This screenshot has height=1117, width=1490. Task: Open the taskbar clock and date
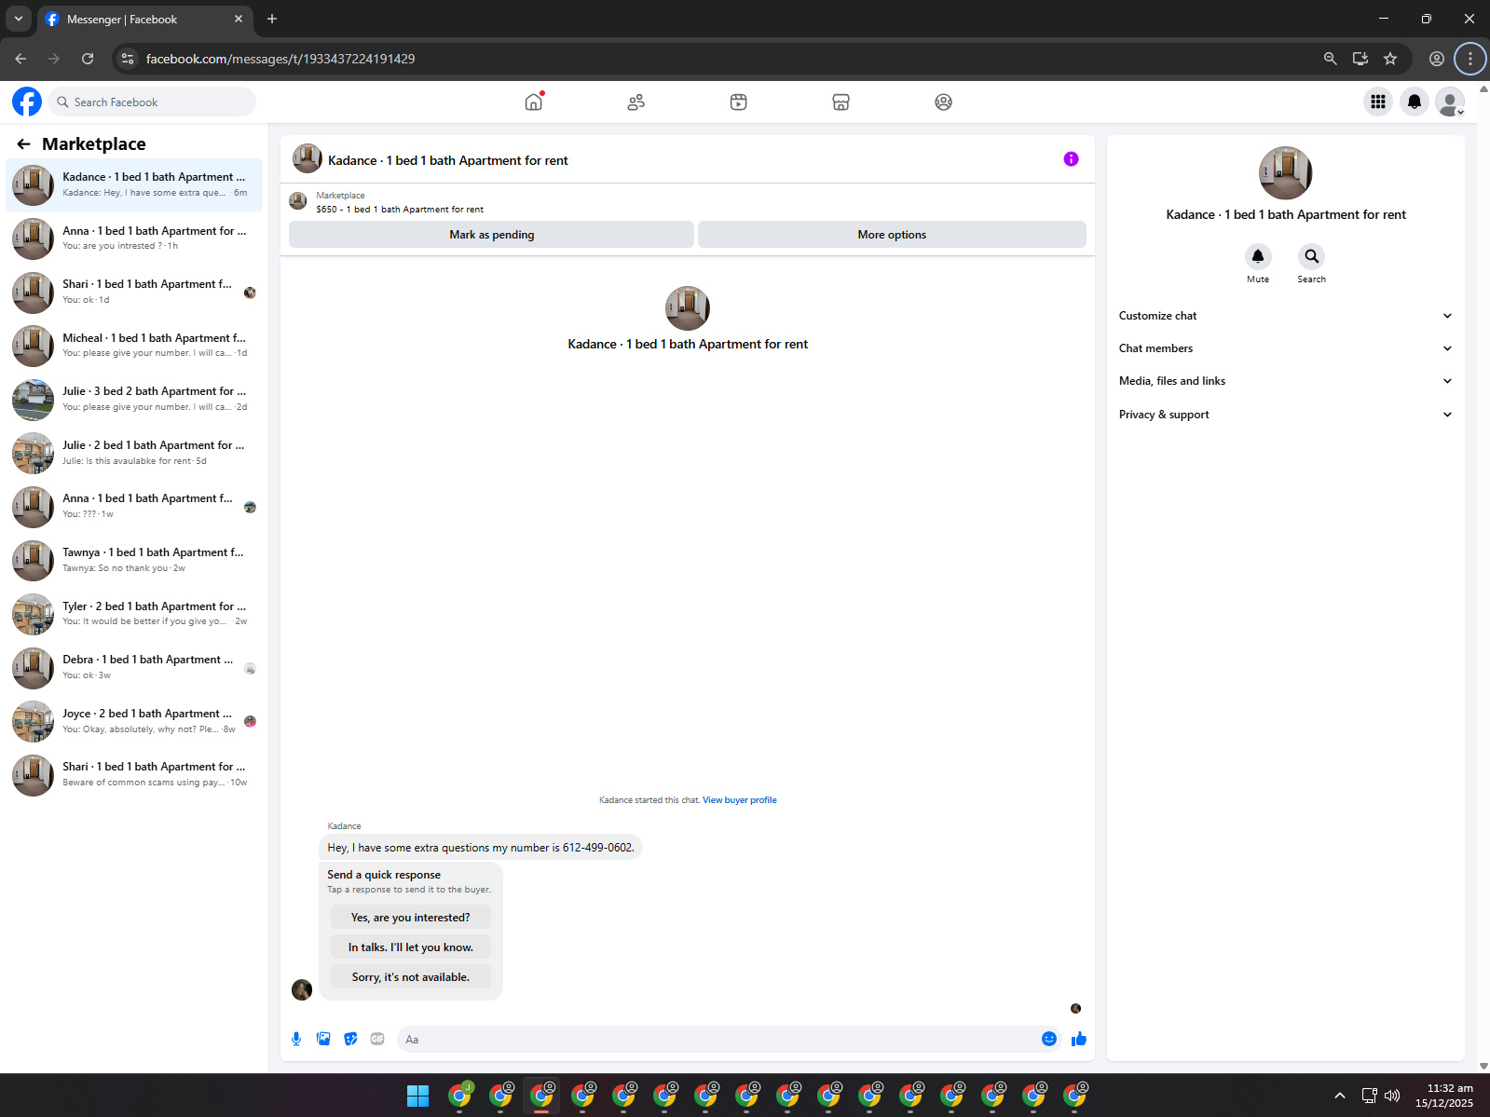pyautogui.click(x=1444, y=1096)
